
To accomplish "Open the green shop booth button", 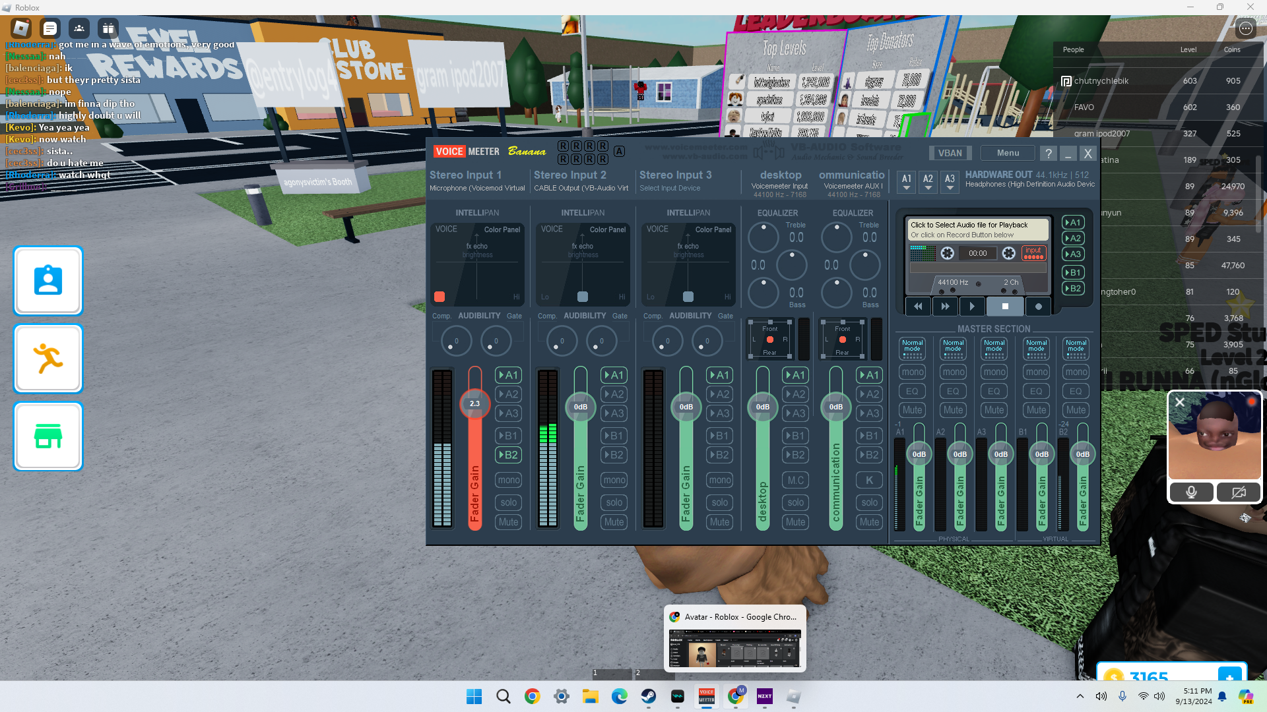I will pos(48,436).
